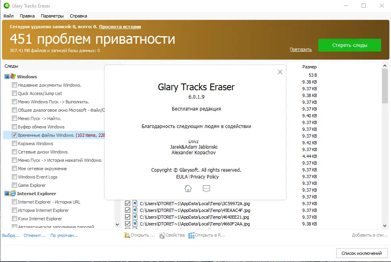
Task: Uncheck the 3C59972A.jpg file checkbox
Action: (x=127, y=203)
